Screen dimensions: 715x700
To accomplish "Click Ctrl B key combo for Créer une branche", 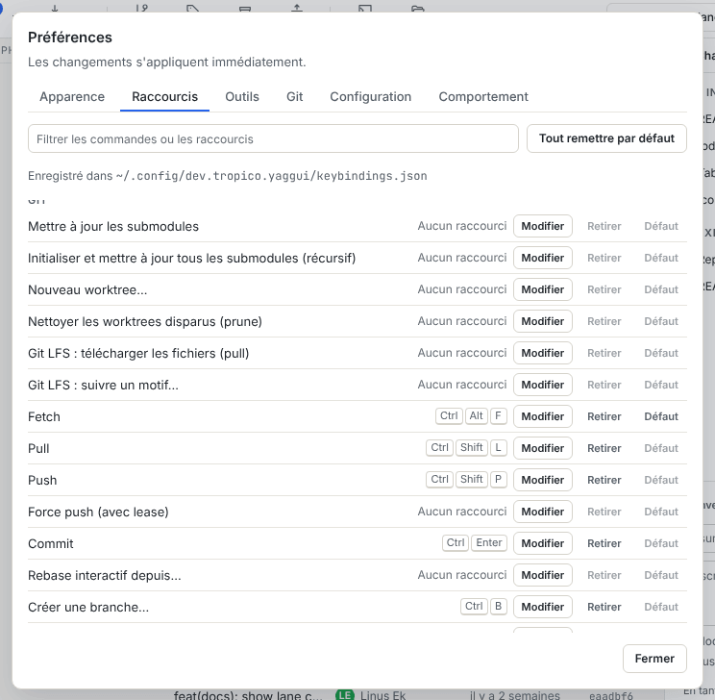I will tap(483, 606).
